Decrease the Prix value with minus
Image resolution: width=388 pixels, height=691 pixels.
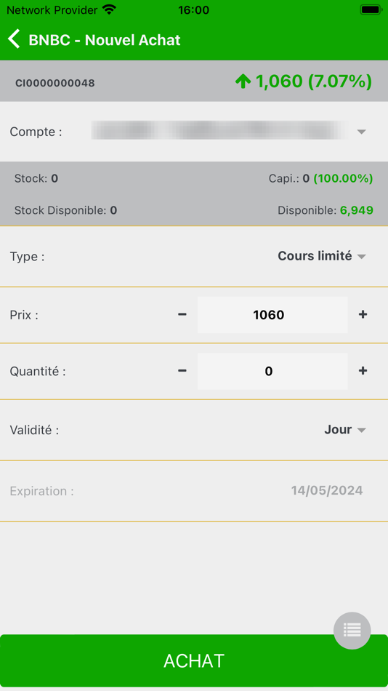coord(182,315)
